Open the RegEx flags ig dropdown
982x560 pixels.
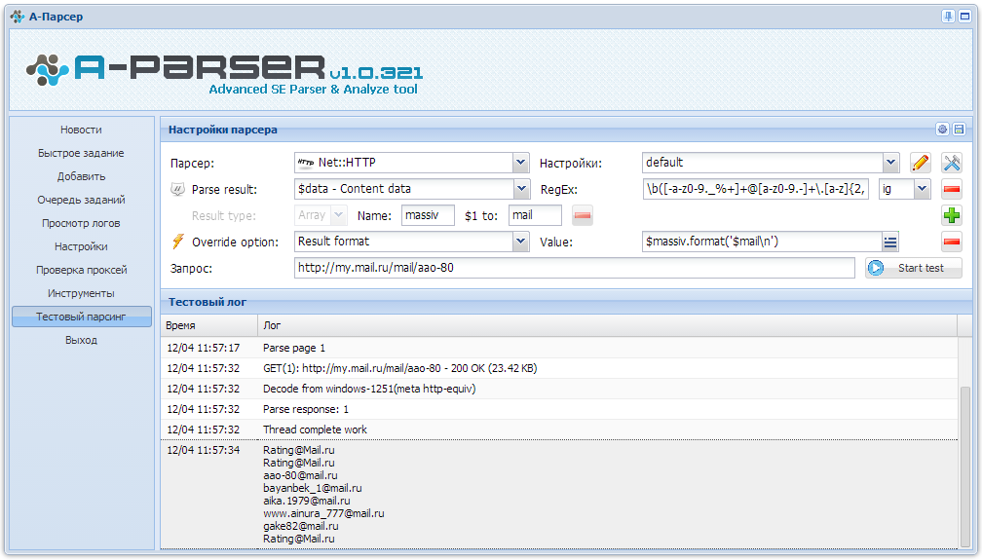922,189
